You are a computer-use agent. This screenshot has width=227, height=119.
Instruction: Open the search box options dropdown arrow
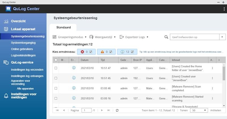point(222,37)
